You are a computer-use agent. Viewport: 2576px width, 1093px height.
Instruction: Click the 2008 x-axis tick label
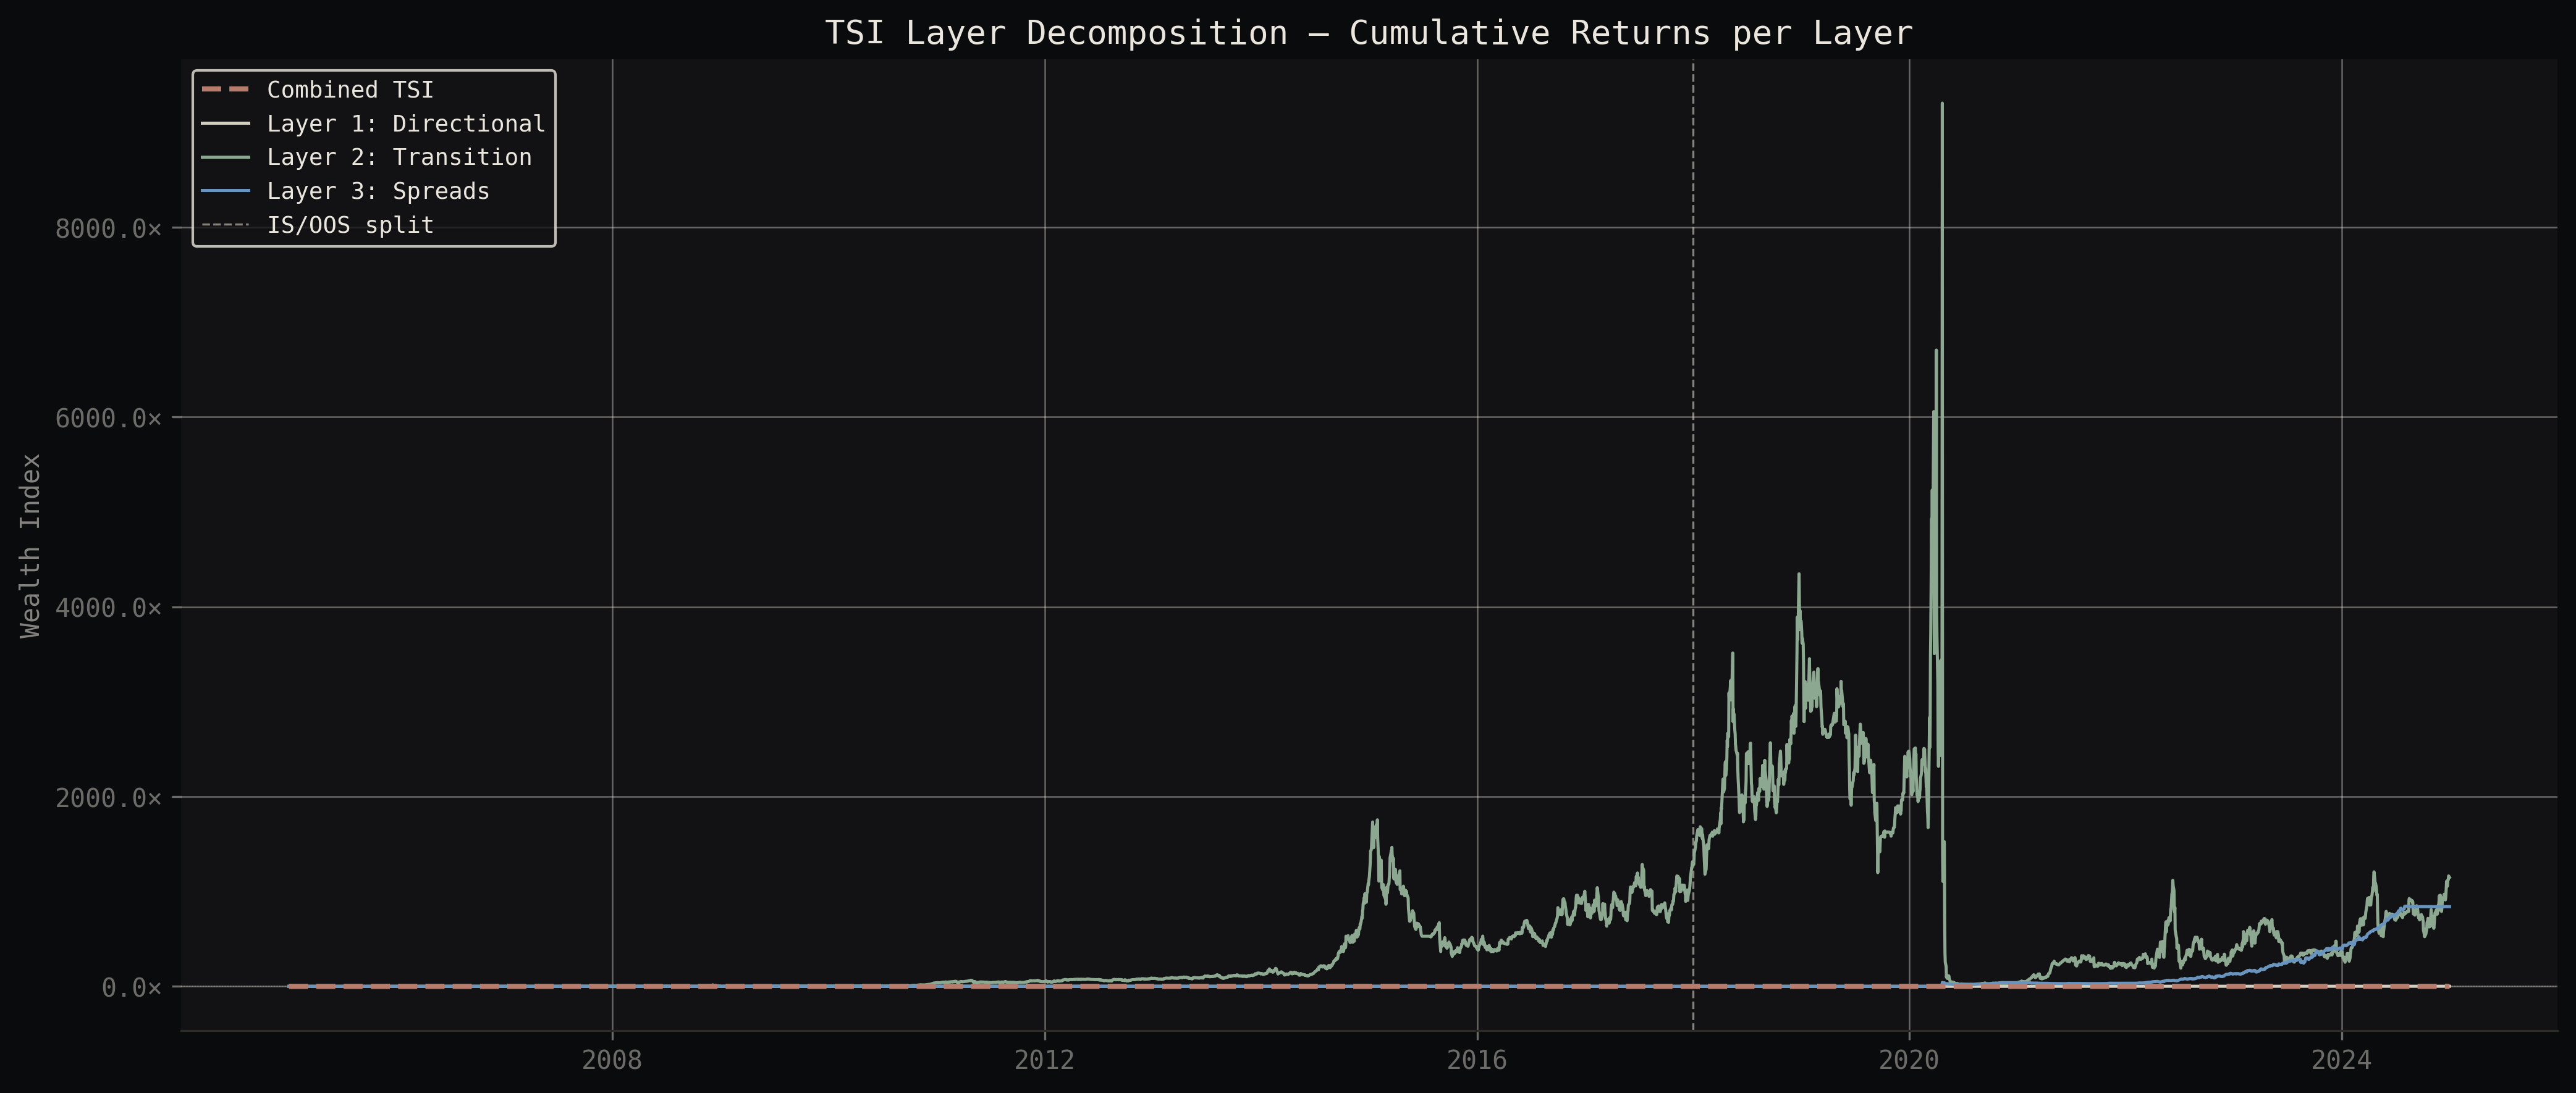pyautogui.click(x=612, y=1060)
